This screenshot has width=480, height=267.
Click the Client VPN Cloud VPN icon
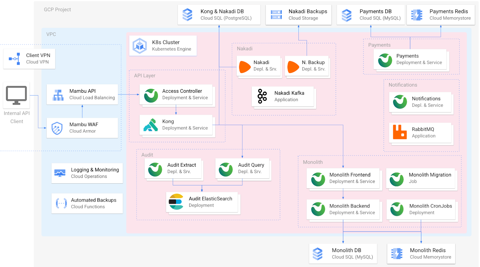(x=15, y=59)
